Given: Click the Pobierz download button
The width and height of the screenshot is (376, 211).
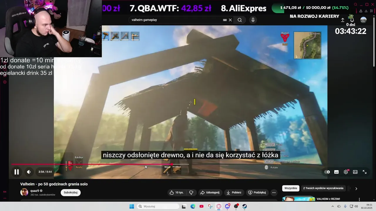Looking at the screenshot, I should [x=234, y=193].
